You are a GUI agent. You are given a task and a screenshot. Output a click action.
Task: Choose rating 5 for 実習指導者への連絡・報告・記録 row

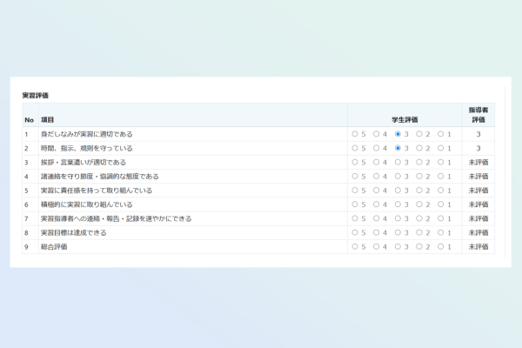355,218
